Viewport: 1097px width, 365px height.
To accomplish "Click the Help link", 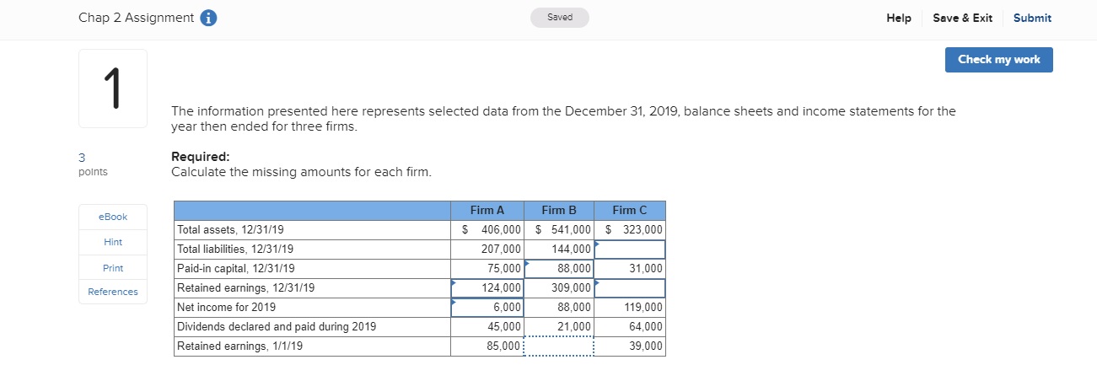I will pos(898,18).
